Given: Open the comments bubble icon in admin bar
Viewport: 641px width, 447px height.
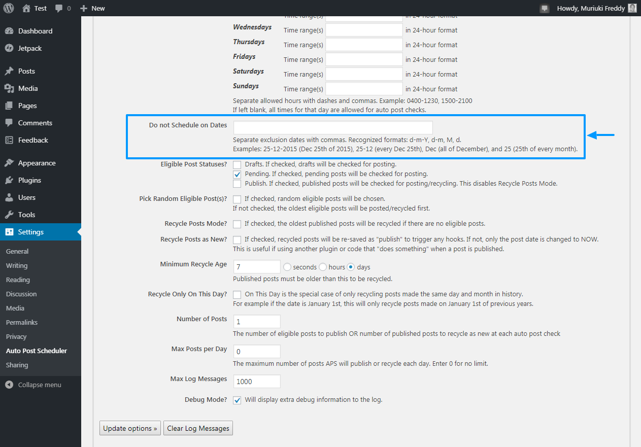Looking at the screenshot, I should coord(59,9).
